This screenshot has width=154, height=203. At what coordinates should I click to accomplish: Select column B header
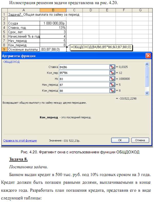coord(53,10)
